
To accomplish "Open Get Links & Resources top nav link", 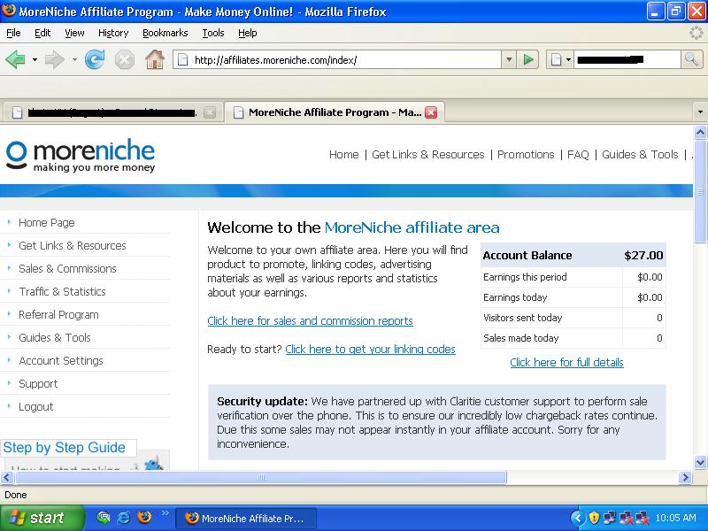I will click(428, 155).
